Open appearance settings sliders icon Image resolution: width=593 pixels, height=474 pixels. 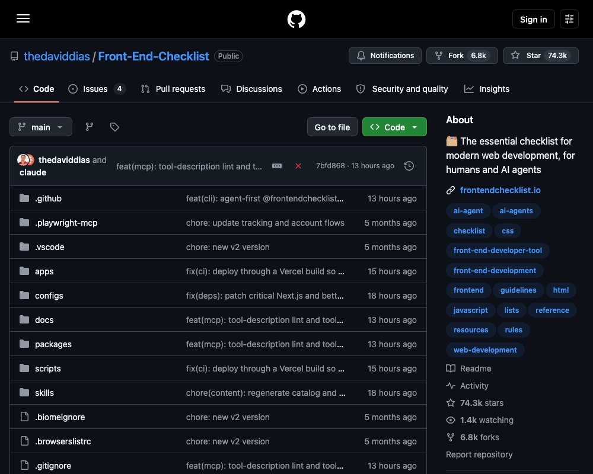(x=569, y=19)
